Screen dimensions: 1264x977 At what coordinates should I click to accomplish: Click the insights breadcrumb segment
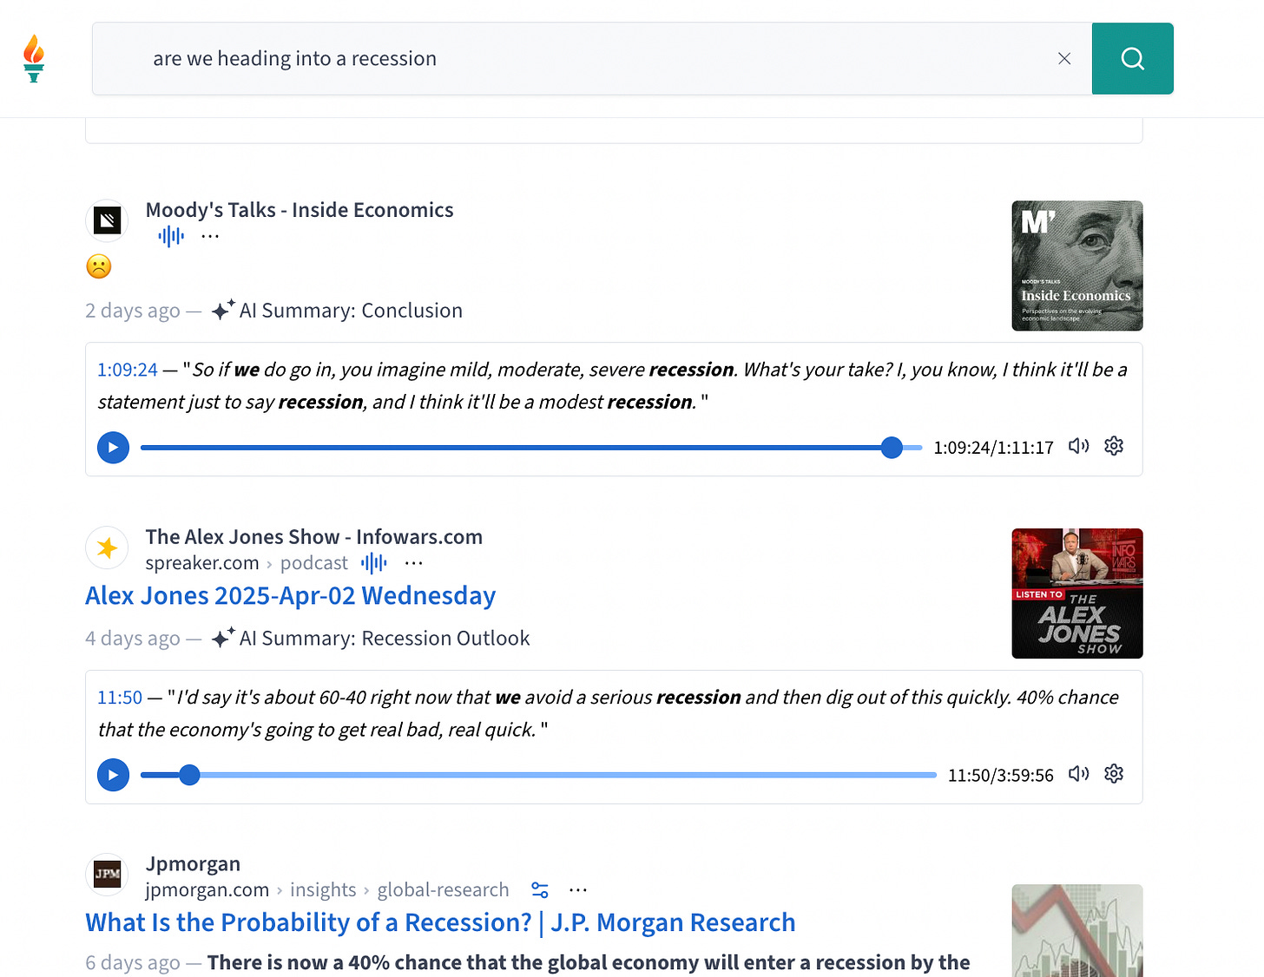[x=323, y=890]
